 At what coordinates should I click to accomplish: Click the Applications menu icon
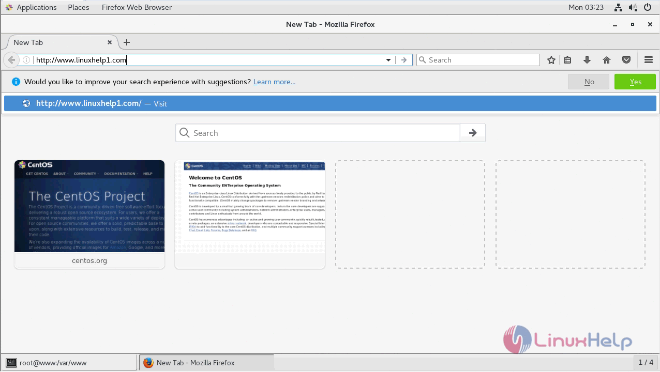coord(9,7)
